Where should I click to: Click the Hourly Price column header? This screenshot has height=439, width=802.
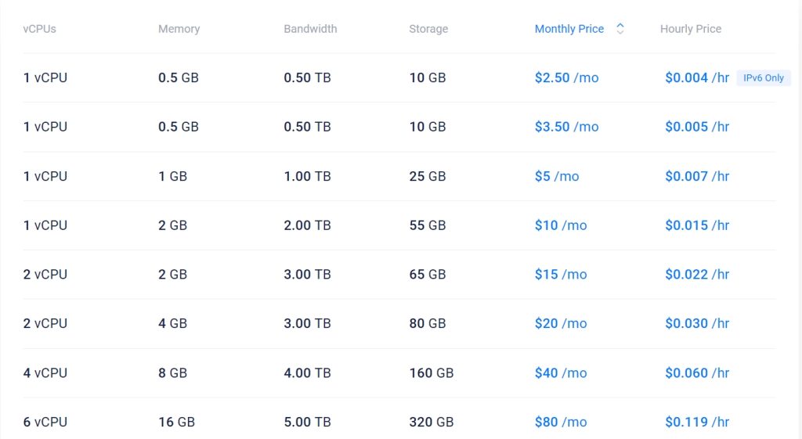[691, 29]
